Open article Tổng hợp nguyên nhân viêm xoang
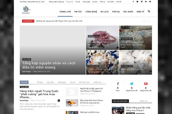The image size is (172, 114). coord(49,65)
